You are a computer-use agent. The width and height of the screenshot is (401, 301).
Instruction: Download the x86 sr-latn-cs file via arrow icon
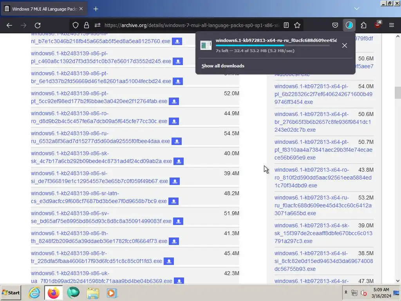click(173, 201)
